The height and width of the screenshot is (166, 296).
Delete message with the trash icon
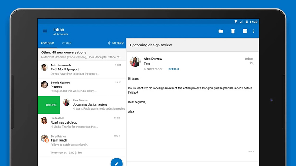tap(233, 31)
